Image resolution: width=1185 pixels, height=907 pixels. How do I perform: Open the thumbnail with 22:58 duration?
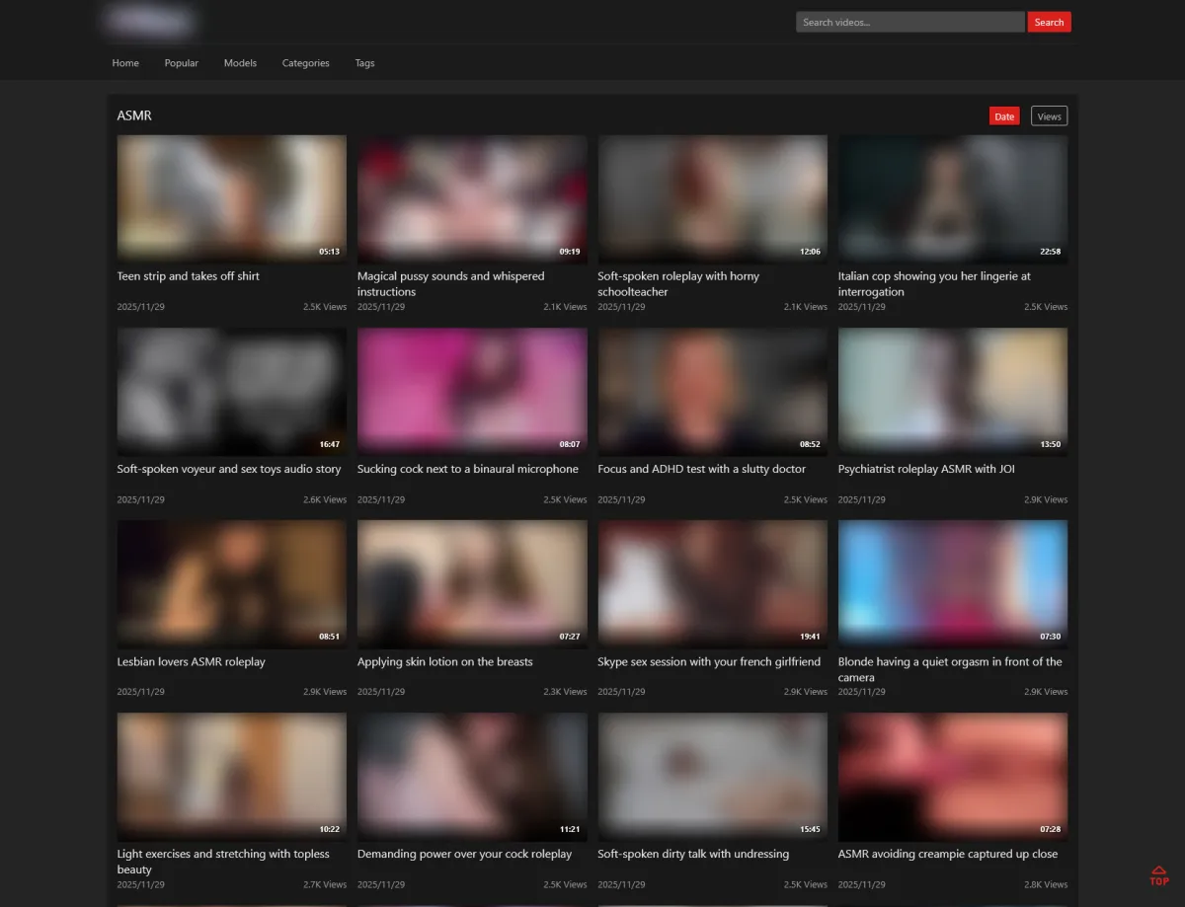952,197
